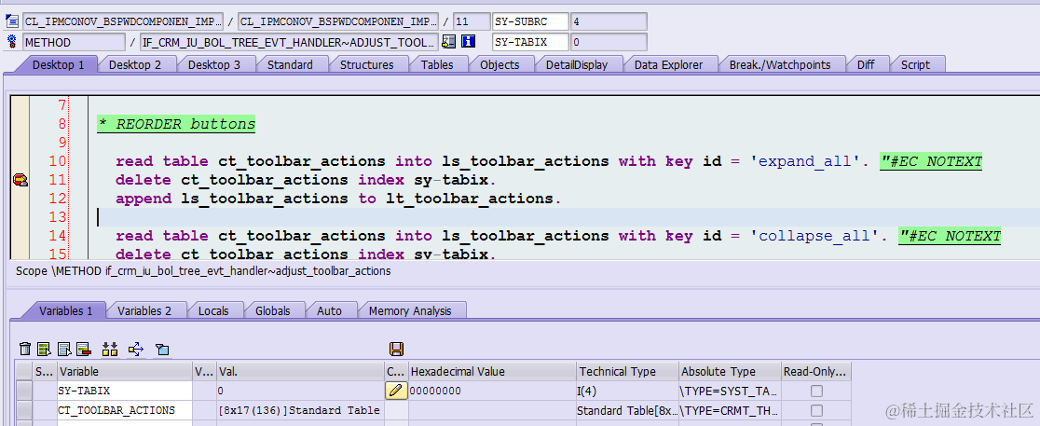Select the Variables 1 tab
The width and height of the screenshot is (1040, 426).
[x=65, y=310]
